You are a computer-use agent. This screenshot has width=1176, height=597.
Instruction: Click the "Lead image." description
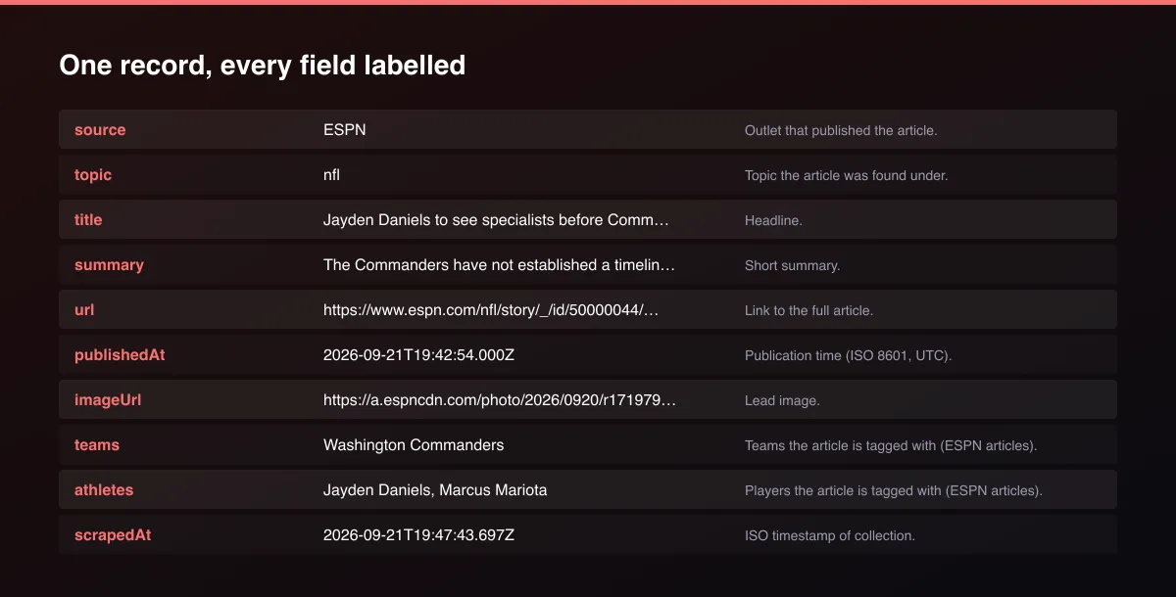coord(782,400)
